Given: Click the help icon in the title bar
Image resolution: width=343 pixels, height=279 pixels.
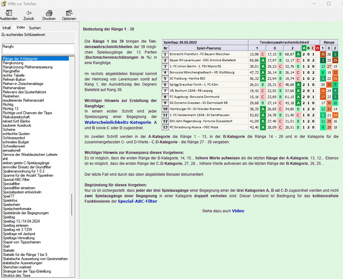Looking at the screenshot, I should click(4, 4).
